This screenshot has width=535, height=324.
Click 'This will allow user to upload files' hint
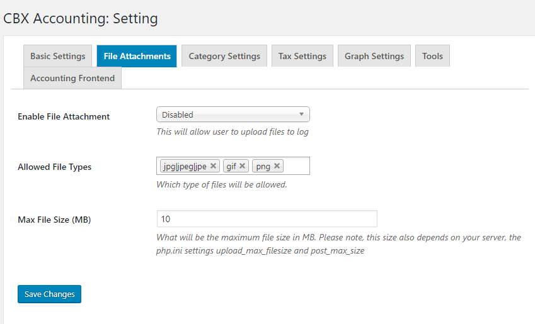click(x=233, y=132)
